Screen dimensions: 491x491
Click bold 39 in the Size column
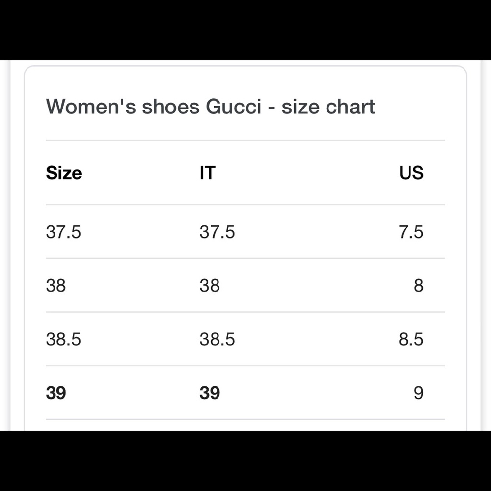click(x=56, y=393)
